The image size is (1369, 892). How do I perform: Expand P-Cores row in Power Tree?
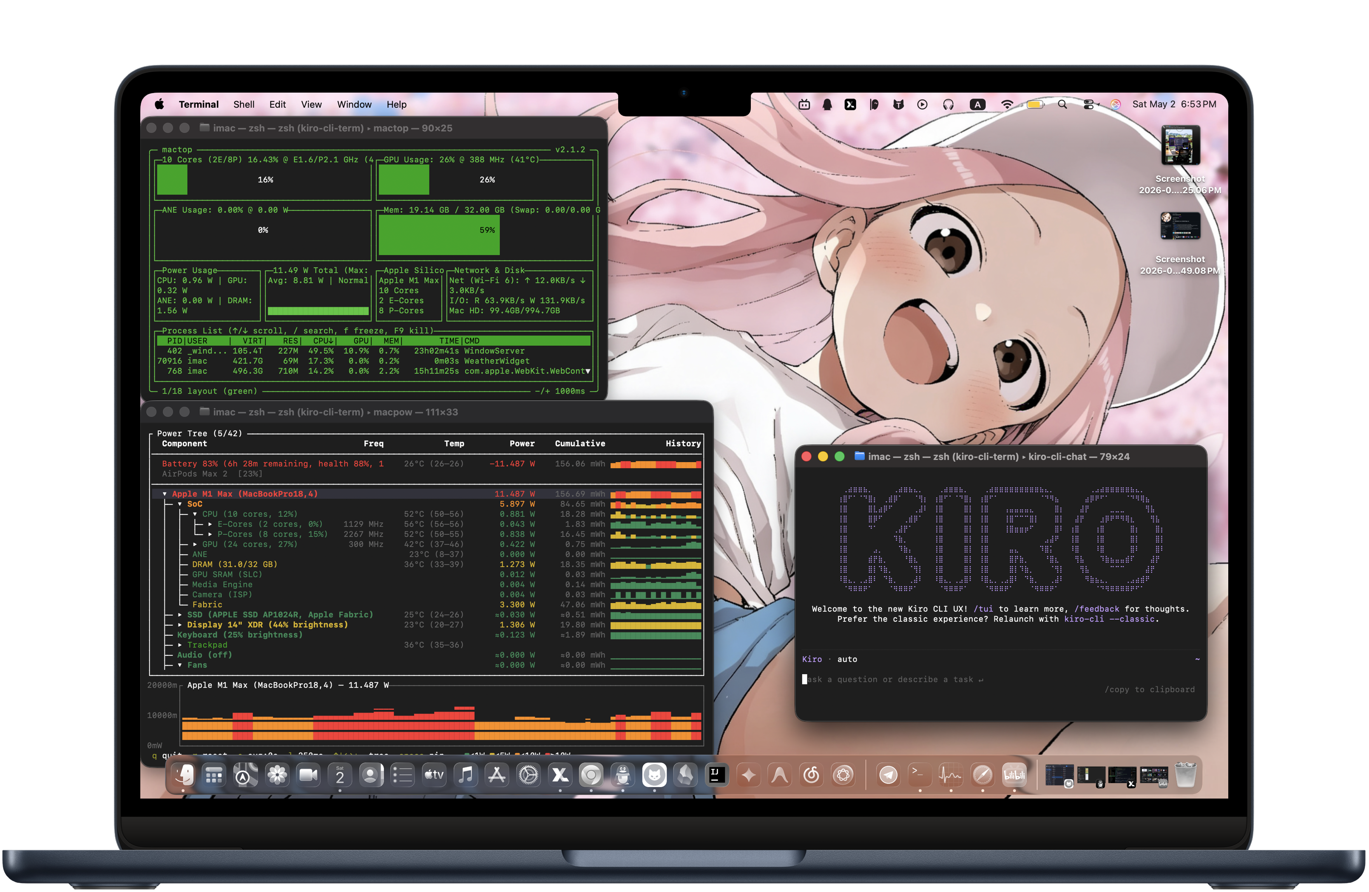pyautogui.click(x=210, y=534)
